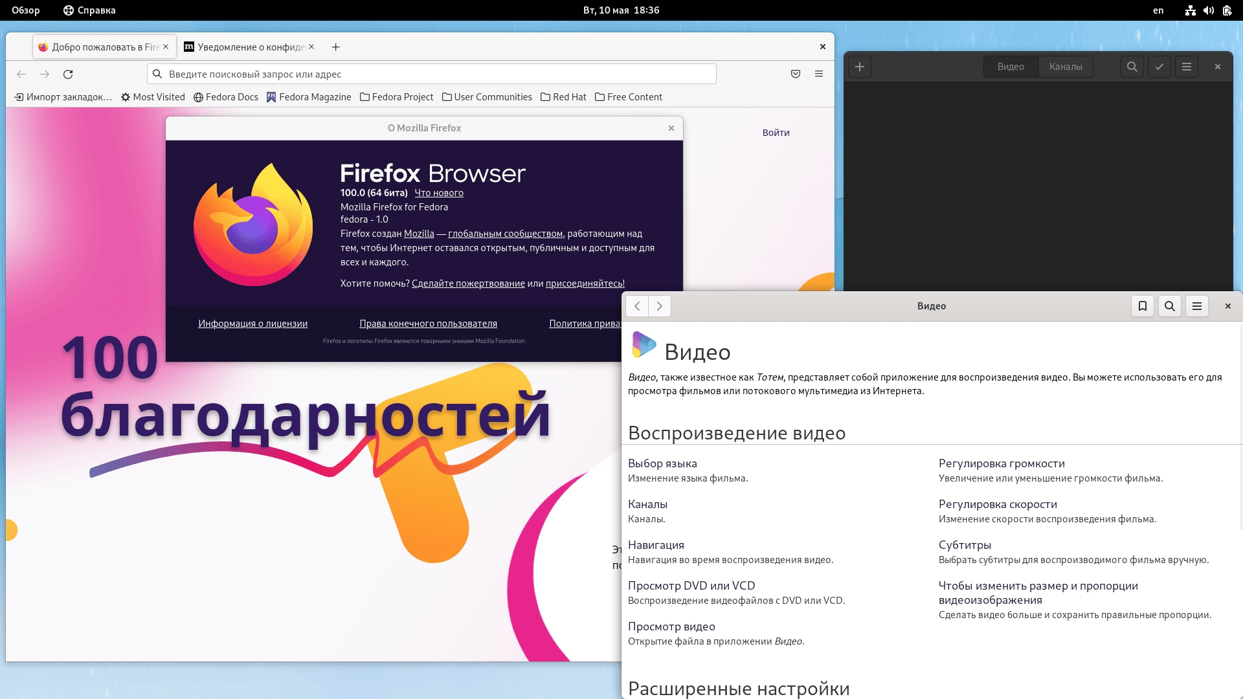
Task: Add video with plus button in Videos window
Action: [860, 67]
